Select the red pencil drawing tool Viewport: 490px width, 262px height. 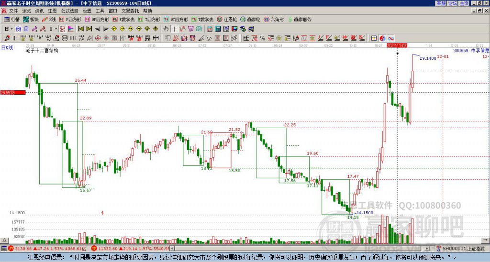pos(6,38)
